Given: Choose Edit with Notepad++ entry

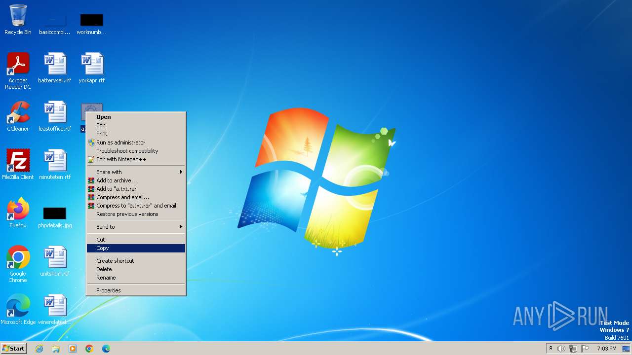Looking at the screenshot, I should (136, 159).
